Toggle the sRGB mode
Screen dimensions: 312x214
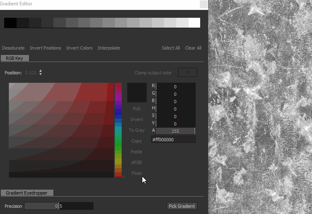[x=137, y=162]
